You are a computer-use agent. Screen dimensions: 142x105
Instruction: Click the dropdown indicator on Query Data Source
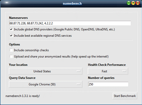point(78,84)
